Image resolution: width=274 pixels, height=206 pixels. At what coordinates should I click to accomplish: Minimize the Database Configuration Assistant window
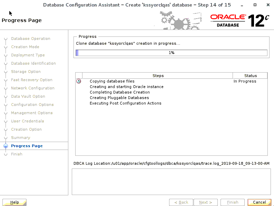[243, 5]
